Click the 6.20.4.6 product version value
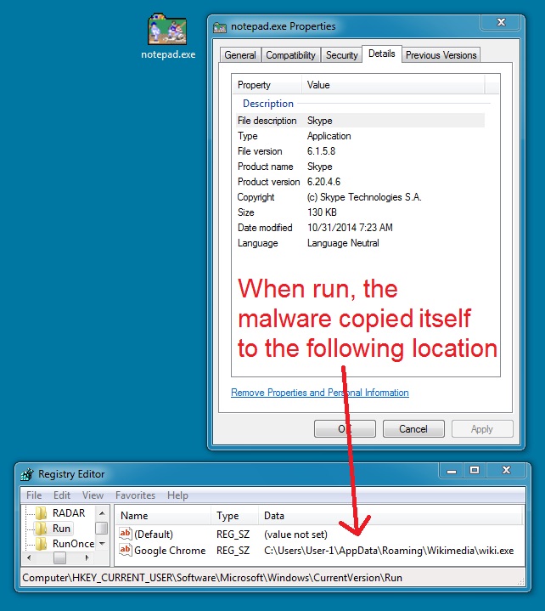Viewport: 545px width, 611px height. point(323,182)
